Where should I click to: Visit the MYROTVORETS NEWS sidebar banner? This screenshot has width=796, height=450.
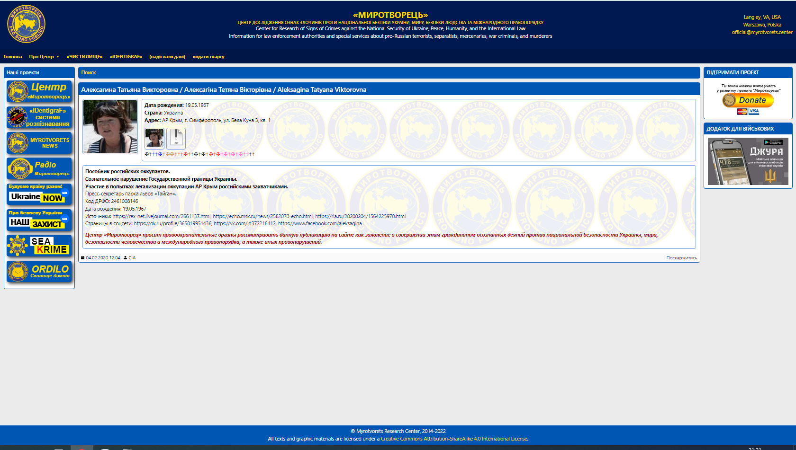[39, 143]
